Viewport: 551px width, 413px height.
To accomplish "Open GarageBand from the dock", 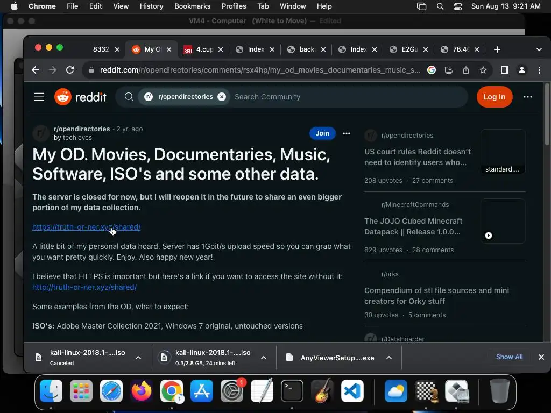I will point(322,391).
